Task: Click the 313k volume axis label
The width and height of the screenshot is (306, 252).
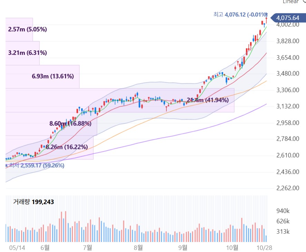Action: 283,231
